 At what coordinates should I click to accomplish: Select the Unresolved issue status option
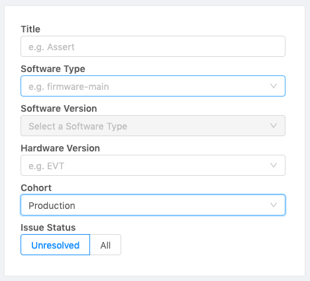coord(55,245)
